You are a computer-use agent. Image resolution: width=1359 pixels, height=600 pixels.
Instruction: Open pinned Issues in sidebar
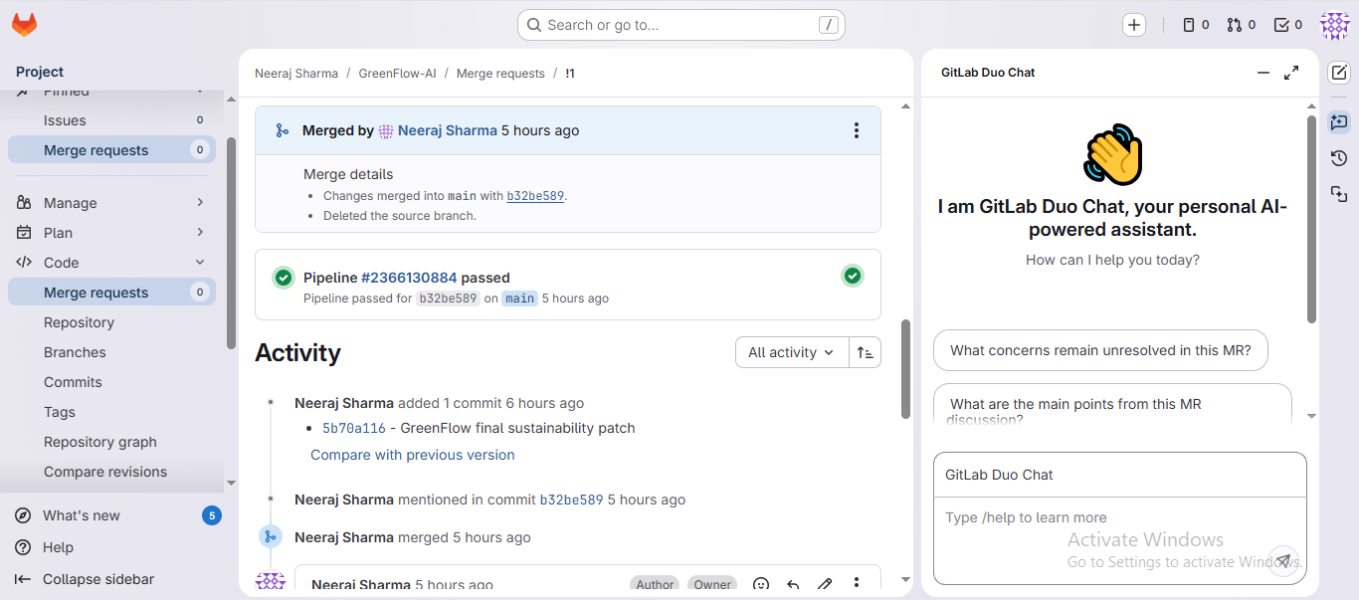point(111,120)
